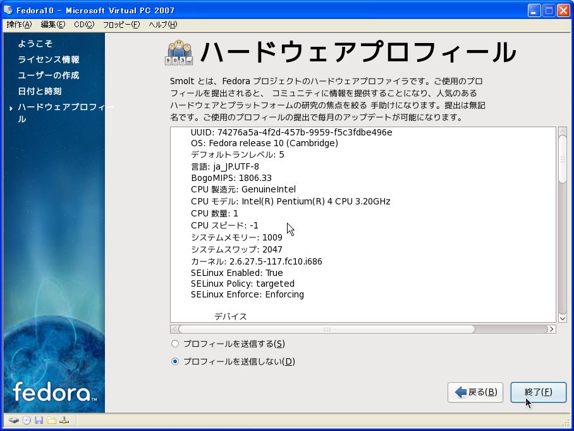Open the 編集(E) menu

point(52,25)
